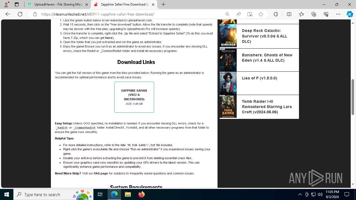Select the Sapphire Safari Free Download tab
This screenshot has width=356, height=200.
pos(124,4)
